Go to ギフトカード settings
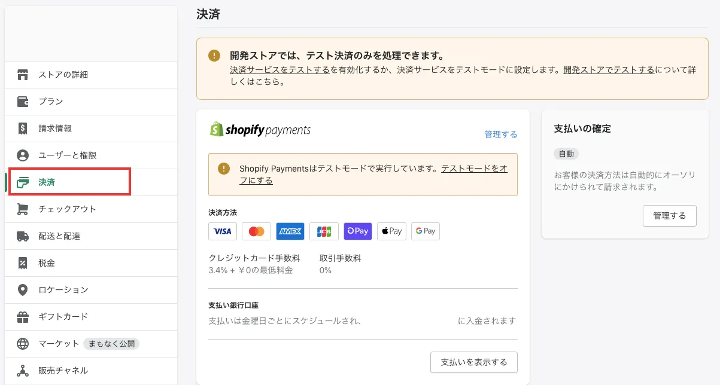Image resolution: width=720 pixels, height=385 pixels. 91,317
